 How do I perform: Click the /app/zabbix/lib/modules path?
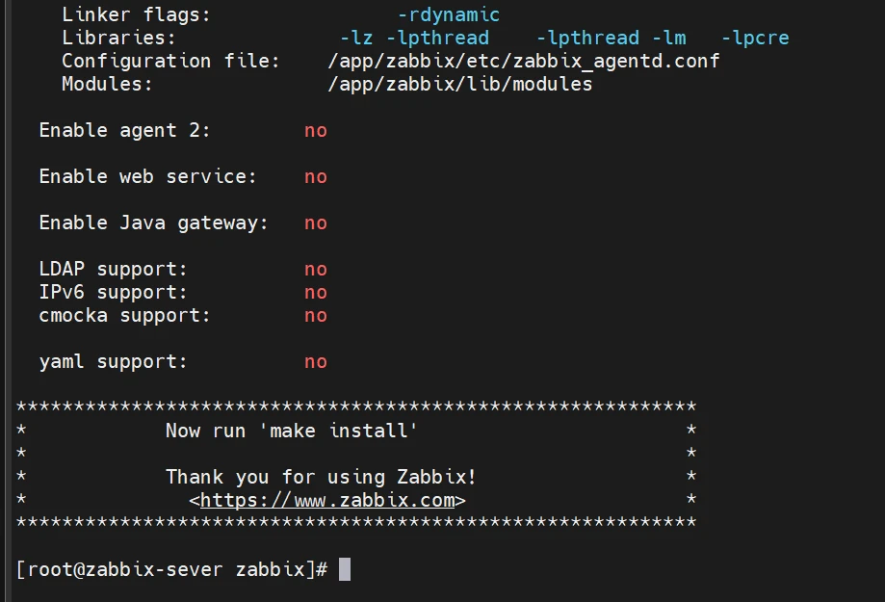coord(459,84)
